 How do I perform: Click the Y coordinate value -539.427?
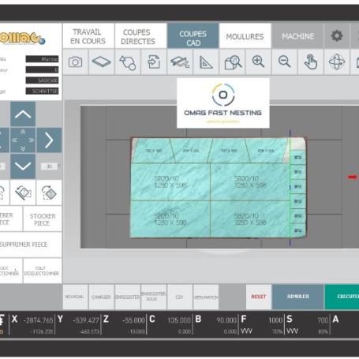pyautogui.click(x=86, y=320)
